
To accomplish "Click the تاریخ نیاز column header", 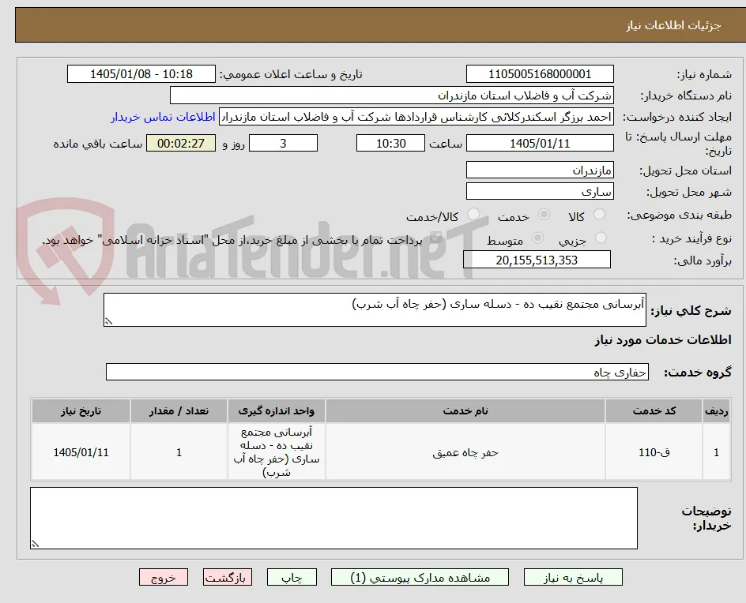I will (x=81, y=411).
